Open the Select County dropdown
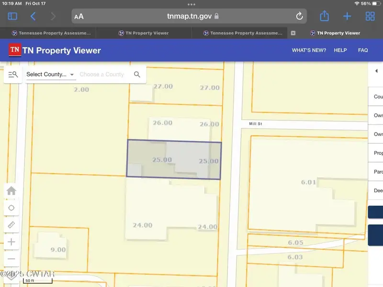 pos(50,75)
